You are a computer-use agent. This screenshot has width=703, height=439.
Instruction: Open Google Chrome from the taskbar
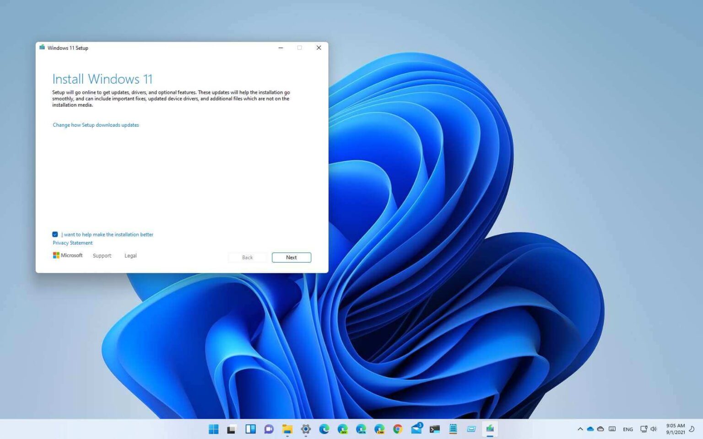[x=398, y=429]
